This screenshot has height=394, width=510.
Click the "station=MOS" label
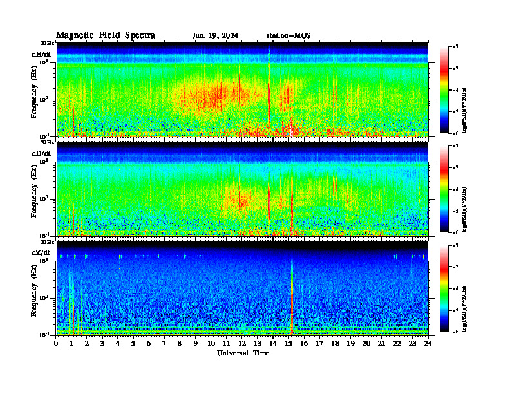pyautogui.click(x=288, y=36)
